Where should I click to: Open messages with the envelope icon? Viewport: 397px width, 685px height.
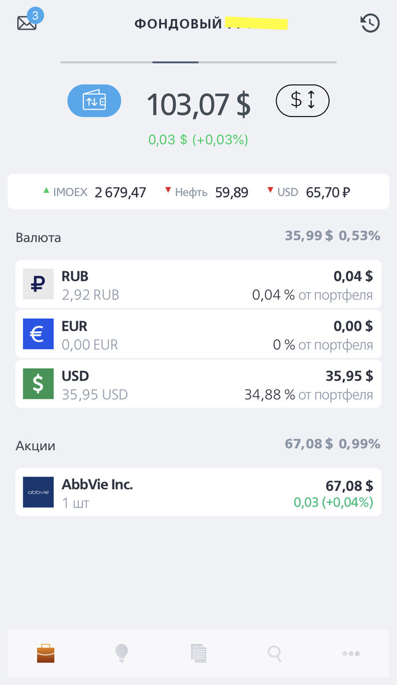tap(26, 22)
